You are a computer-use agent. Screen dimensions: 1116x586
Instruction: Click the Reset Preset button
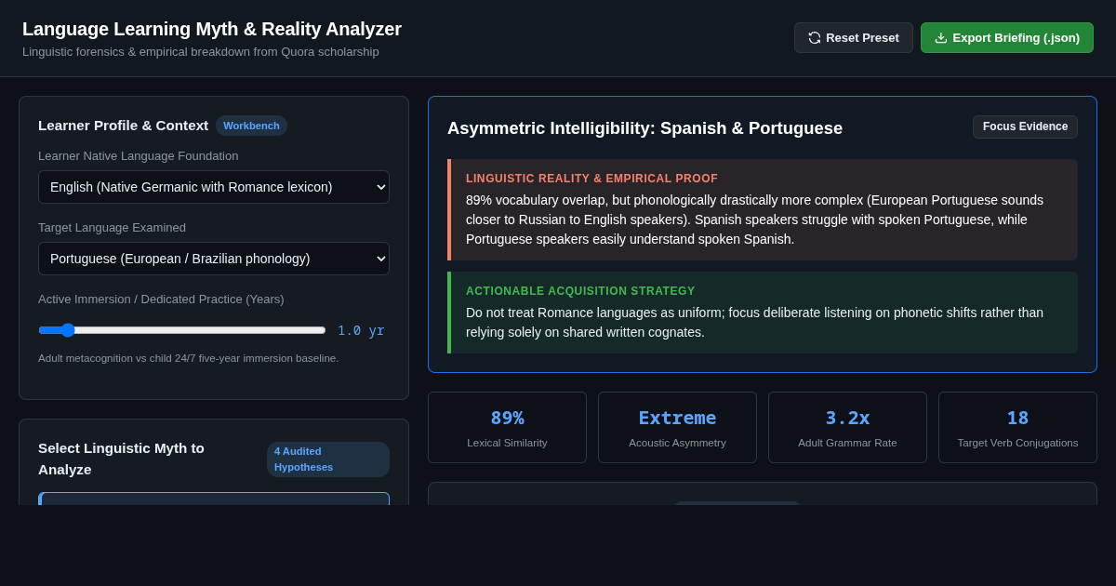coord(854,38)
